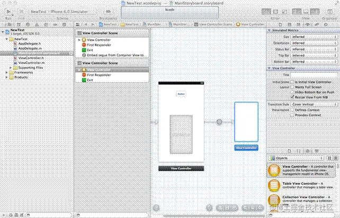340x218 pixels.
Task: Open the File inspector tab
Action: 280,24
